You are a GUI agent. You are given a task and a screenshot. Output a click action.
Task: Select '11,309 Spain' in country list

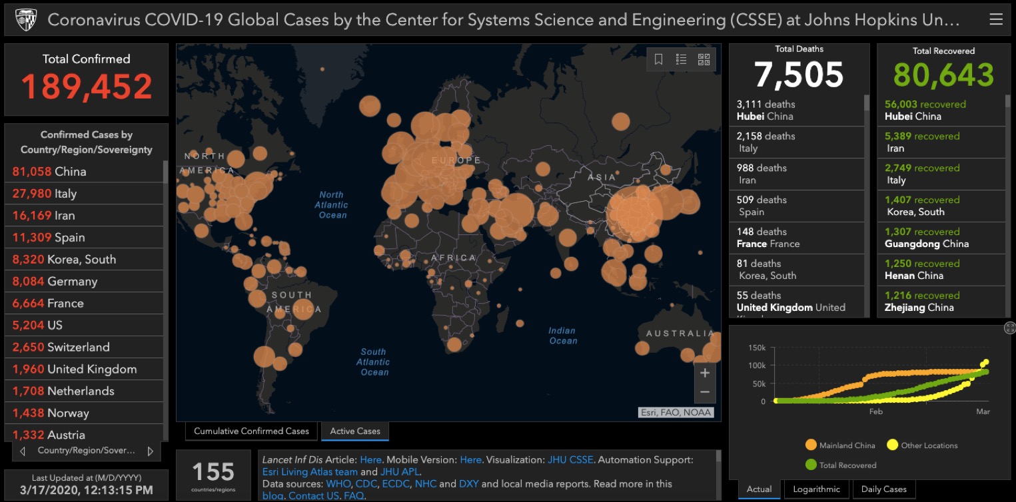(x=84, y=237)
